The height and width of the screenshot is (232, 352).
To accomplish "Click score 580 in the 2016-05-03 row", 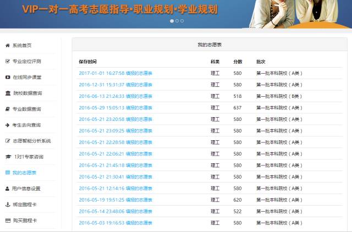I will coord(238,223).
